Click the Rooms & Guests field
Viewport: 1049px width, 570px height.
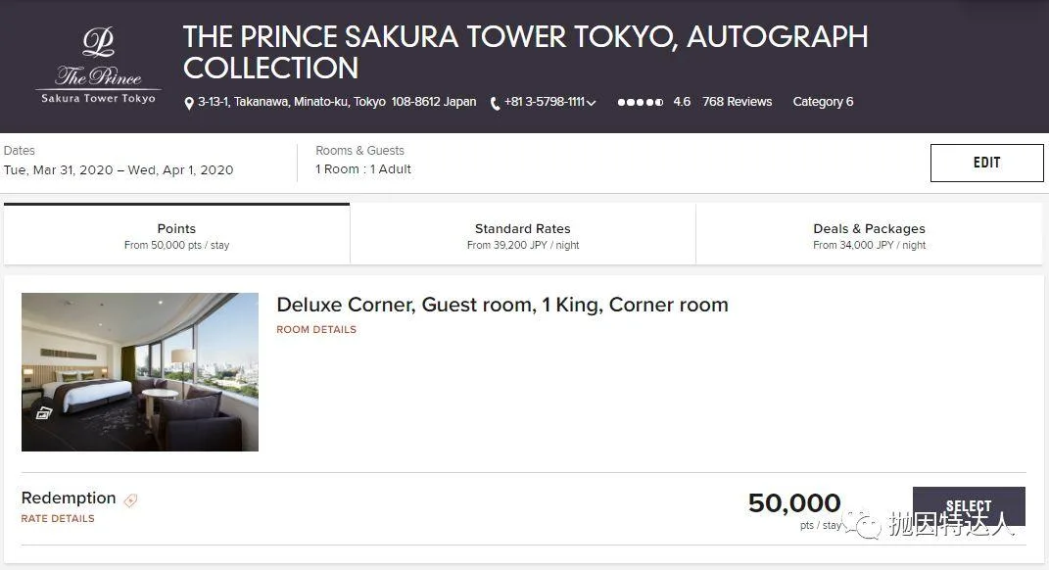pos(363,160)
